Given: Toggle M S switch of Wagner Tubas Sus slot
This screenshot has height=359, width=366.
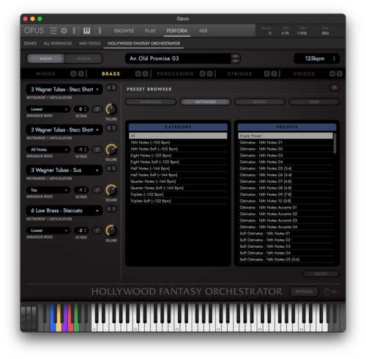Looking at the screenshot, I should coord(111,168).
